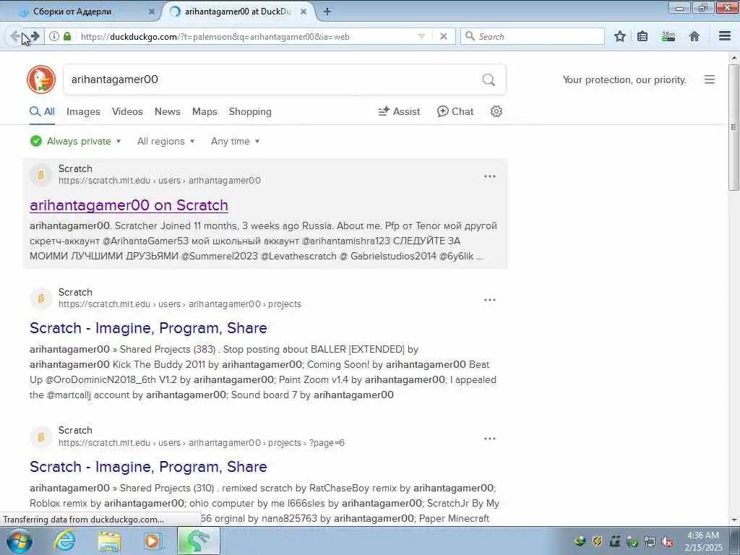Expand the All regions dropdown
Screen dimensions: 740x555
tap(165, 141)
